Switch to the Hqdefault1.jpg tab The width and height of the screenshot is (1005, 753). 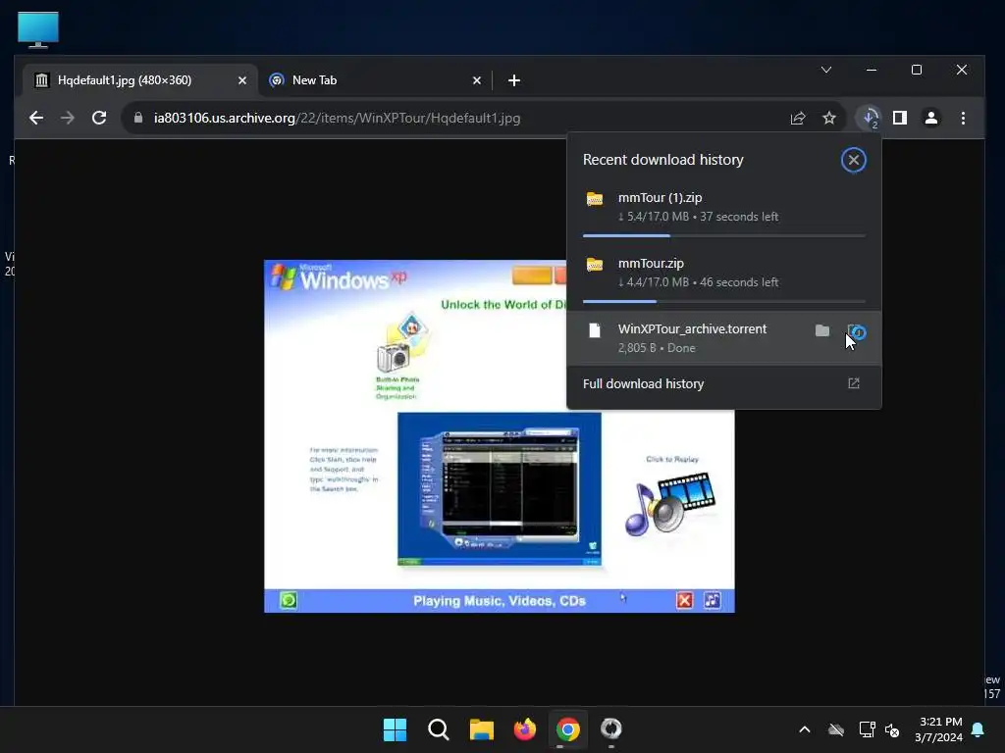139,80
